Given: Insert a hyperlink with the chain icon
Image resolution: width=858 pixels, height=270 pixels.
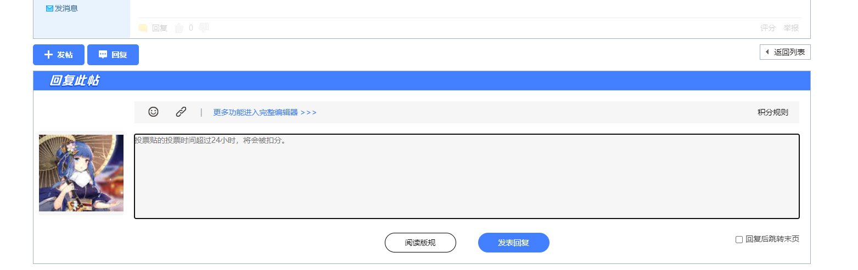Looking at the screenshot, I should point(181,112).
